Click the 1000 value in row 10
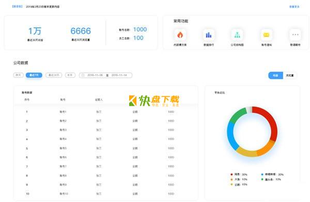310x202 pixels. [x=171, y=194]
